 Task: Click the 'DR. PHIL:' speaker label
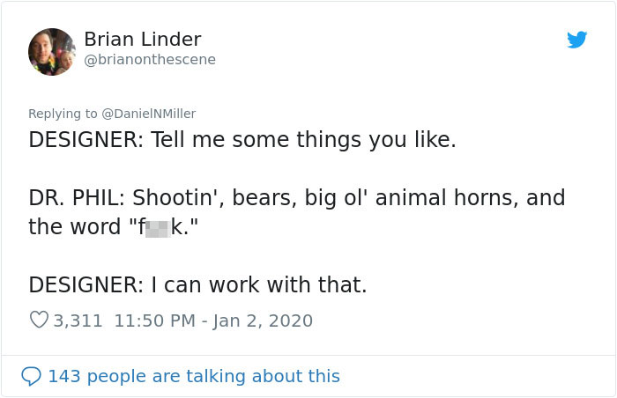click(78, 198)
